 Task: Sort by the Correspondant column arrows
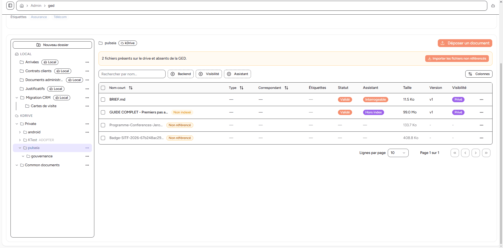tap(286, 88)
